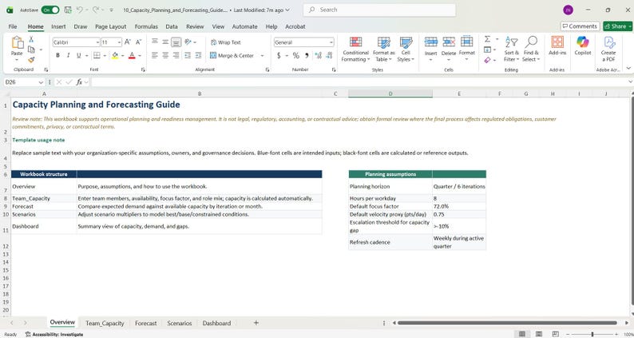Switch to Page Layout view in status bar

click(539, 334)
